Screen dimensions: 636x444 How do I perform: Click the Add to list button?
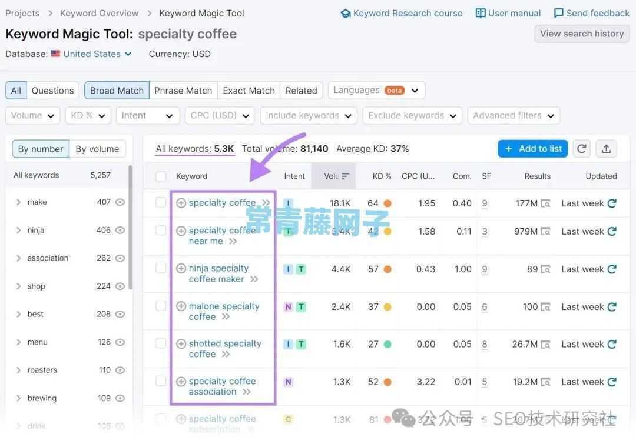(532, 149)
